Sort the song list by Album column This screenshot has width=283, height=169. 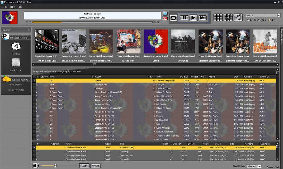[120, 76]
